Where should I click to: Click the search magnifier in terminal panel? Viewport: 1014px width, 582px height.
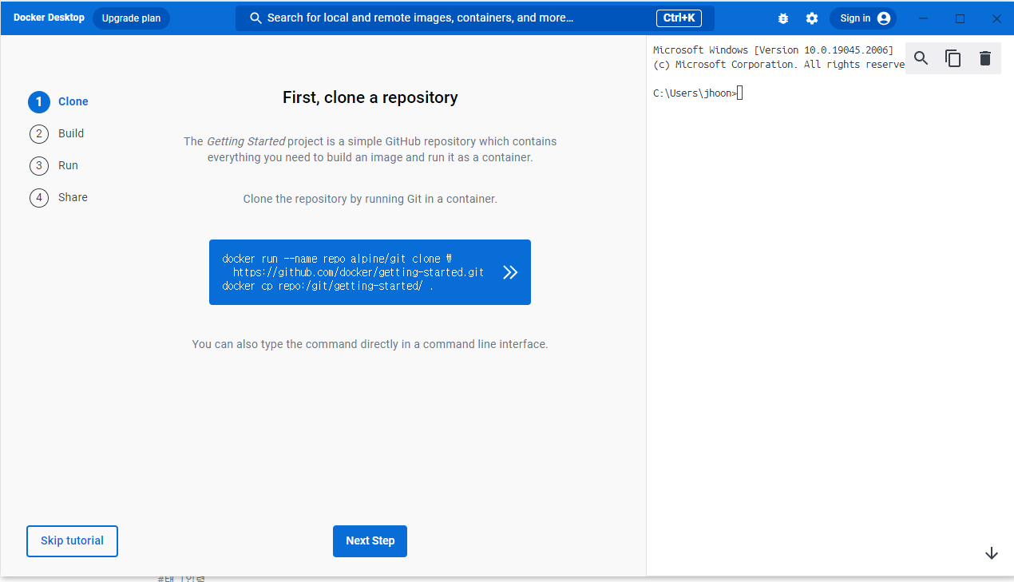(x=921, y=58)
